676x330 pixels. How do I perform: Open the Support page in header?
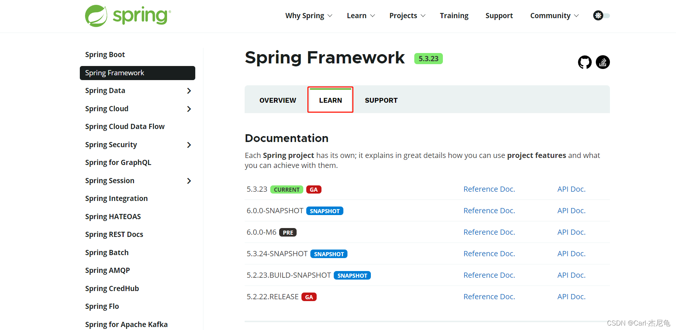[x=499, y=16]
